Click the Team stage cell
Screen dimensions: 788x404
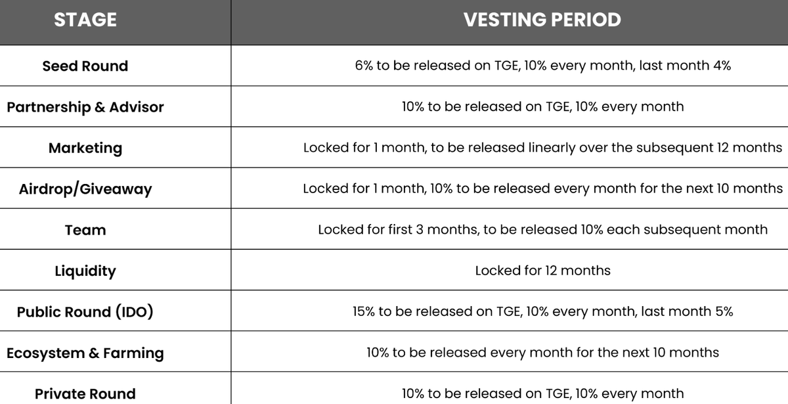point(85,230)
